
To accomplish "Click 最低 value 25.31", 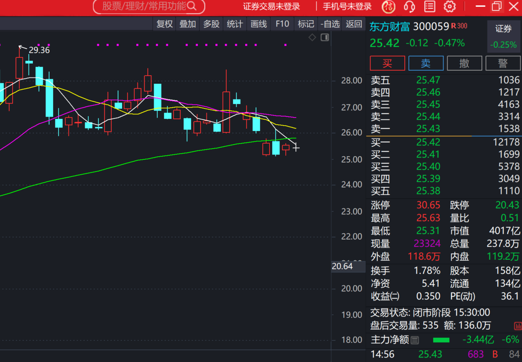I will 428,231.
